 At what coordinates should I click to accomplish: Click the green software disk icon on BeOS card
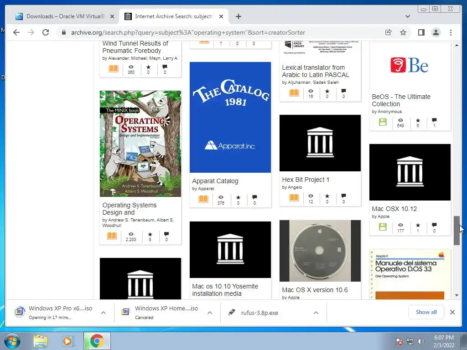pyautogui.click(x=383, y=122)
